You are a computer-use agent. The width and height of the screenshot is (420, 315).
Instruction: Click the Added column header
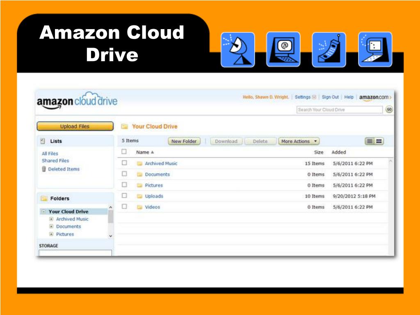pyautogui.click(x=339, y=152)
